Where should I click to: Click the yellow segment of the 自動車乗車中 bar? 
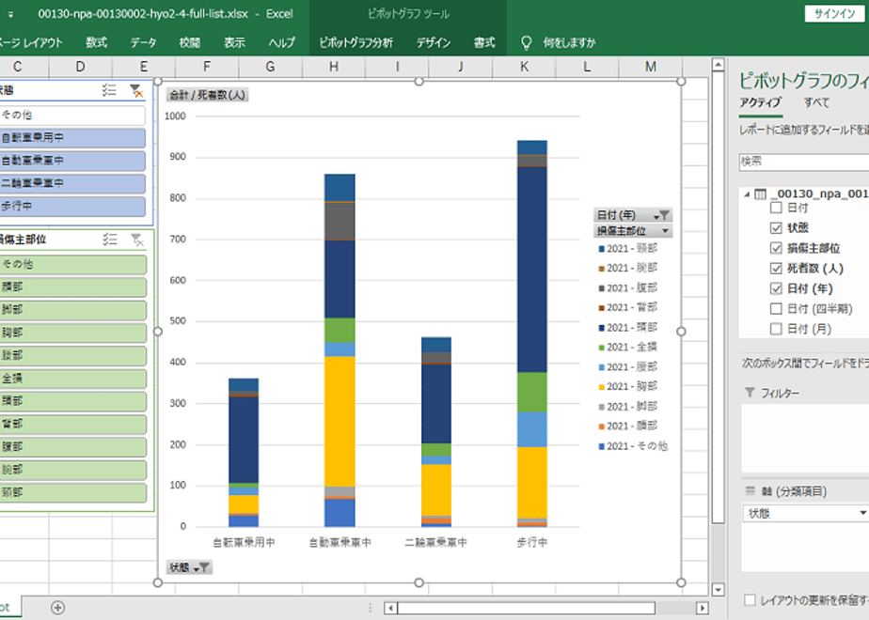340,421
